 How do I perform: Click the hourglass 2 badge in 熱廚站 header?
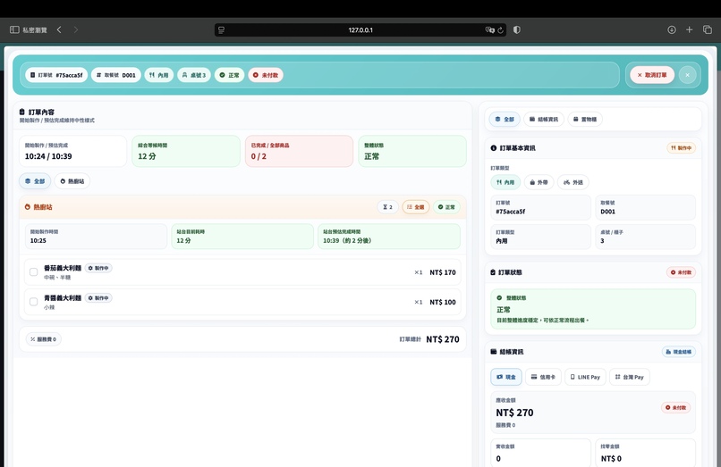coord(387,207)
